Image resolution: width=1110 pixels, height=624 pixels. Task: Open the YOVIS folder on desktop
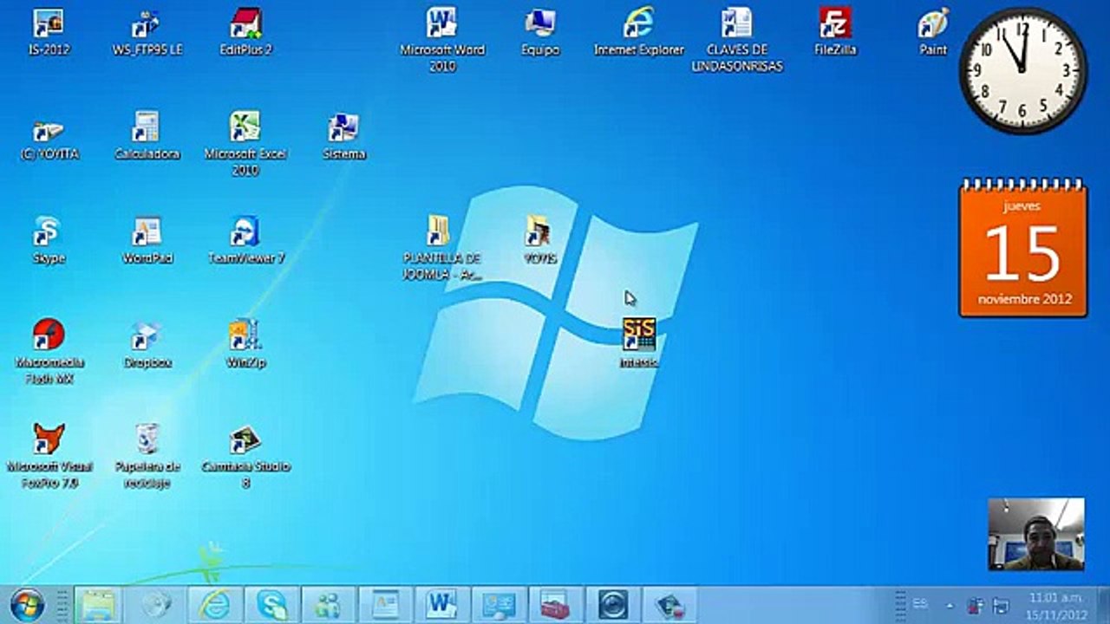(540, 240)
